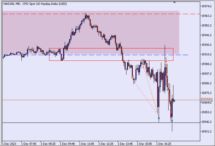Select the orange horizontal price line near 15866.5
This screenshot has width=215, height=146.
101,99
